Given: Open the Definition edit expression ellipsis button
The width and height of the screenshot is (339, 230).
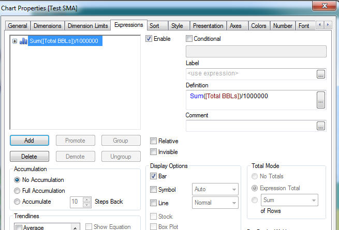Looking at the screenshot, I should (x=321, y=100).
